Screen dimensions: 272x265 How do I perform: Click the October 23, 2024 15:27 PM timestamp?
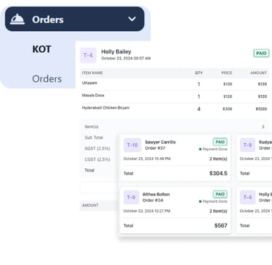click(x=147, y=211)
